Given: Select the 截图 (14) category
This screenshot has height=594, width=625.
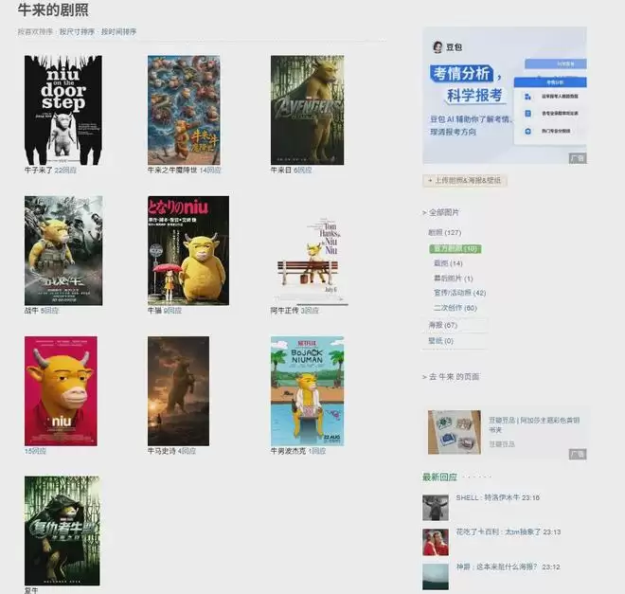Looking at the screenshot, I should coord(448,263).
